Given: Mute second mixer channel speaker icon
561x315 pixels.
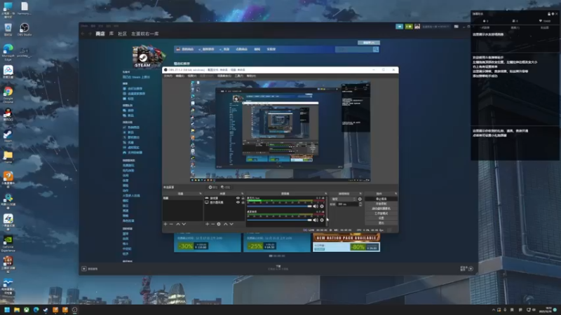Looking at the screenshot, I should (x=315, y=220).
